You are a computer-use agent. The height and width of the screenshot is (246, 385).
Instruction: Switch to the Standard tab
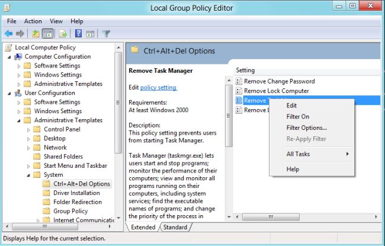pyautogui.click(x=175, y=227)
